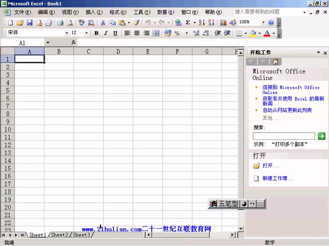
Task: Click the task pane search input field
Action: point(284,136)
